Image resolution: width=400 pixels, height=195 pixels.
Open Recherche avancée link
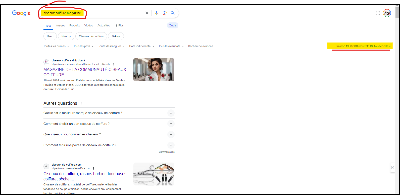pyautogui.click(x=201, y=46)
